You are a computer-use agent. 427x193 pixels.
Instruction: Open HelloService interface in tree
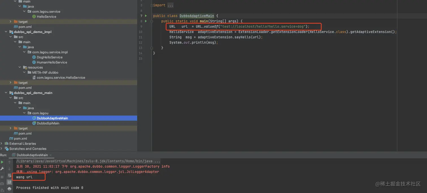[46, 17]
